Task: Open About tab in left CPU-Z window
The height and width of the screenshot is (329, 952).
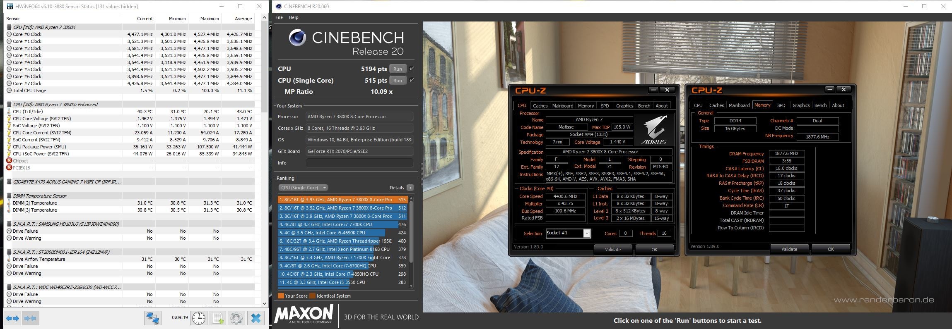Action: (x=662, y=106)
